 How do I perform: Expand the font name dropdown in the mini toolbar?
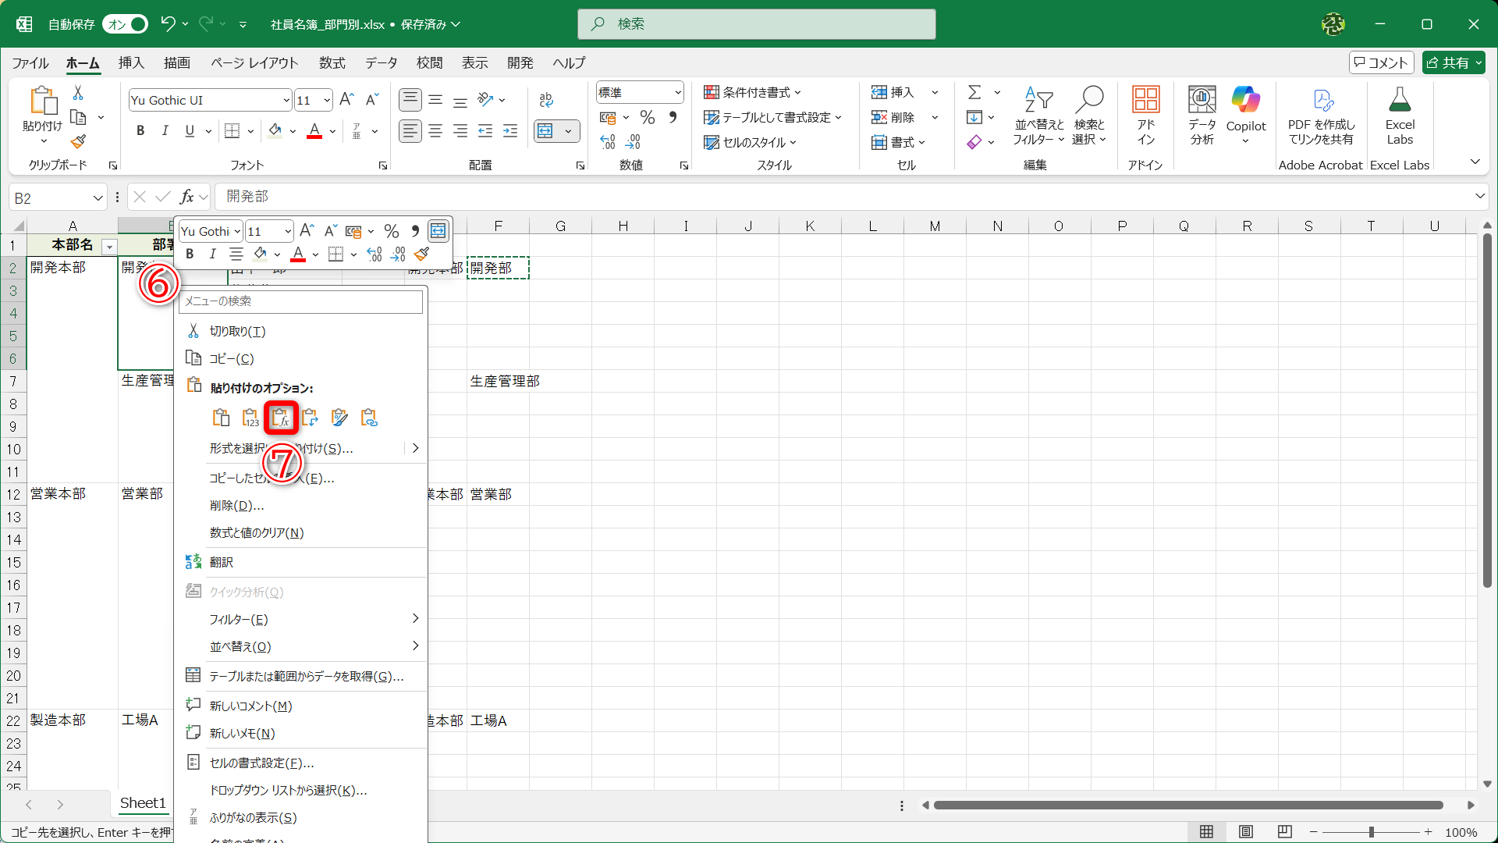point(240,231)
